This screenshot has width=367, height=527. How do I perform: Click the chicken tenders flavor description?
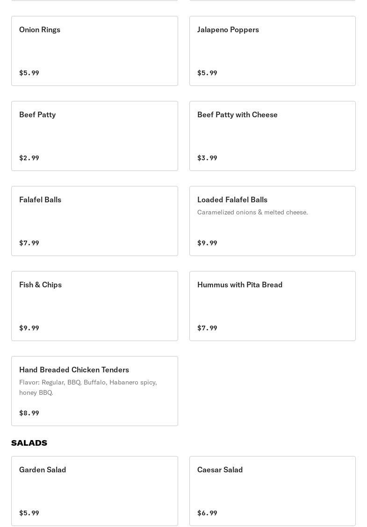click(88, 387)
